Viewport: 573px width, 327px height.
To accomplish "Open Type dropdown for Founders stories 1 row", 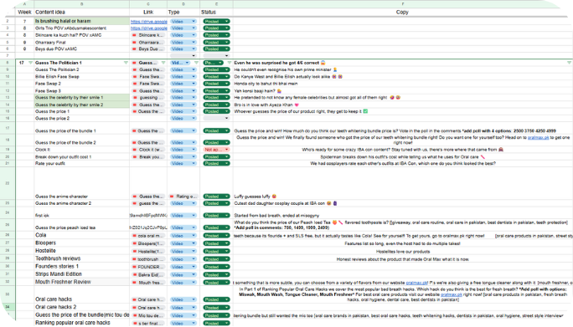I will pyautogui.click(x=183, y=267).
